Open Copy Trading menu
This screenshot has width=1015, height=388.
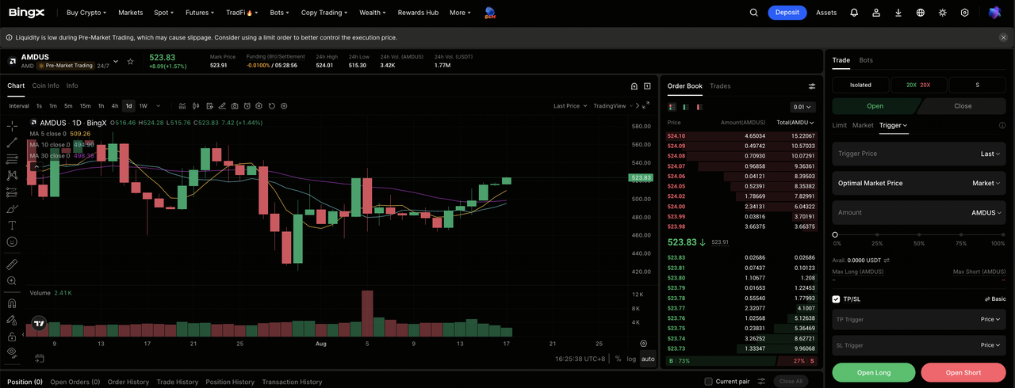click(x=325, y=13)
